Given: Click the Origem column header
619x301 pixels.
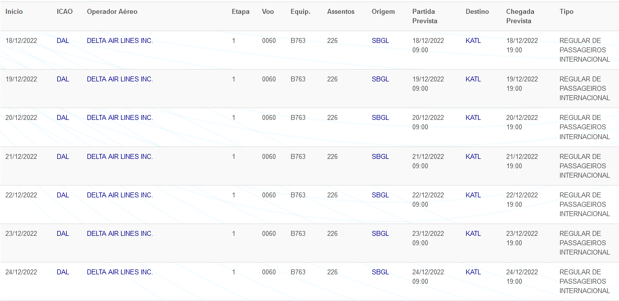Looking at the screenshot, I should (x=383, y=11).
